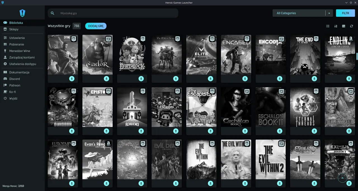The image size is (358, 191).
Task: Open the All Categories dropdown
Action: [x=299, y=13]
